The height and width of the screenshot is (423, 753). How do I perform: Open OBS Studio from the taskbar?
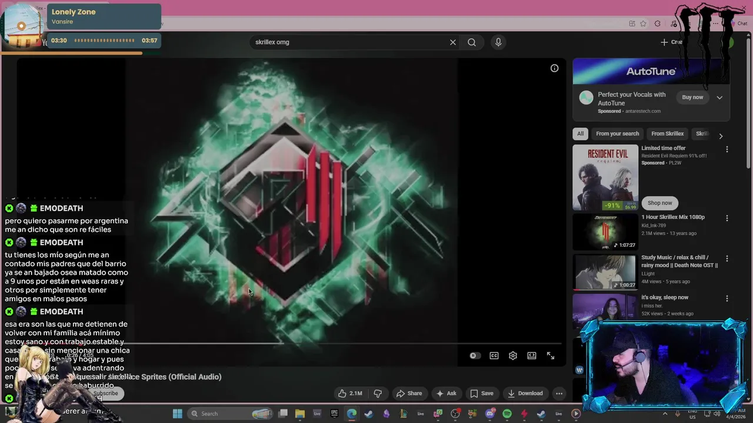(x=455, y=414)
